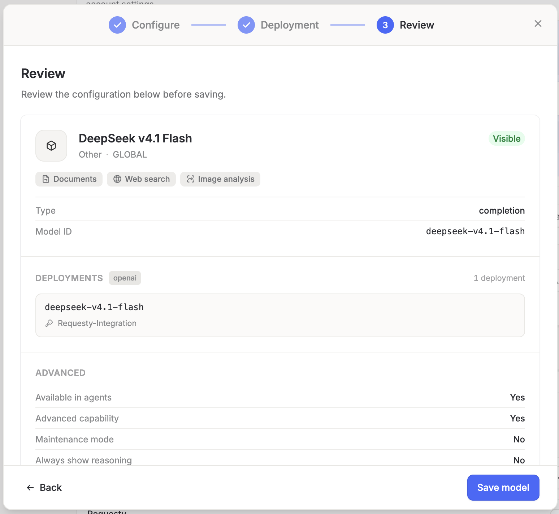Click the deepseek-v4.1-flash deployment name
Image resolution: width=559 pixels, height=514 pixels.
pos(94,307)
